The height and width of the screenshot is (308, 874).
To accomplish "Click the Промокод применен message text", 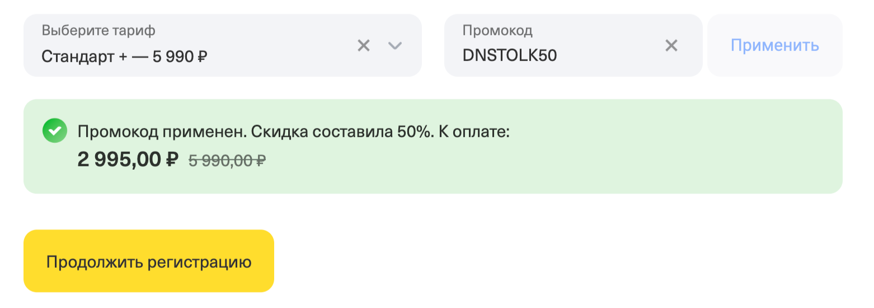I will [161, 132].
